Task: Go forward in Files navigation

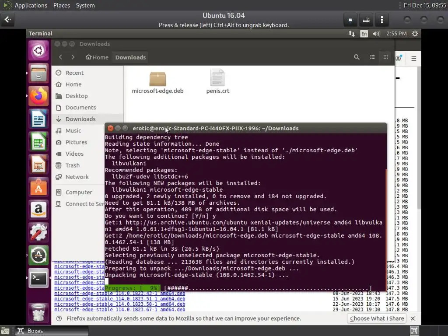Action: tap(73, 57)
